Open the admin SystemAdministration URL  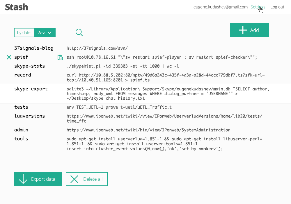click(x=148, y=130)
